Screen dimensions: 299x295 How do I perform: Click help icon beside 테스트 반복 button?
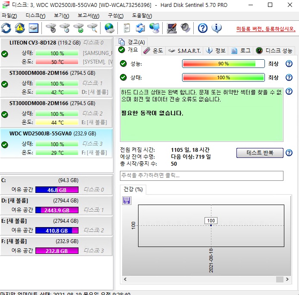coord(289,153)
